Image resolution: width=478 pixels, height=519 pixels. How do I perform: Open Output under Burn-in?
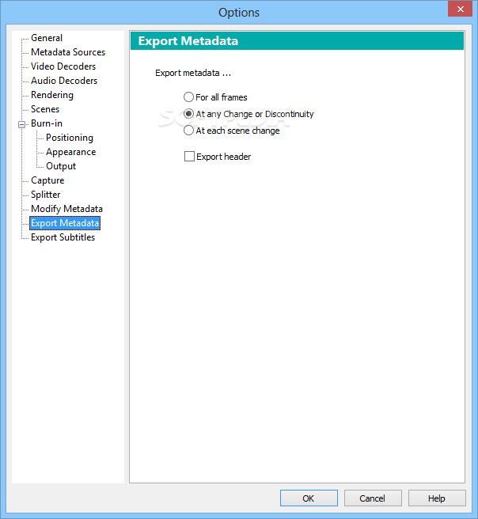pyautogui.click(x=61, y=166)
